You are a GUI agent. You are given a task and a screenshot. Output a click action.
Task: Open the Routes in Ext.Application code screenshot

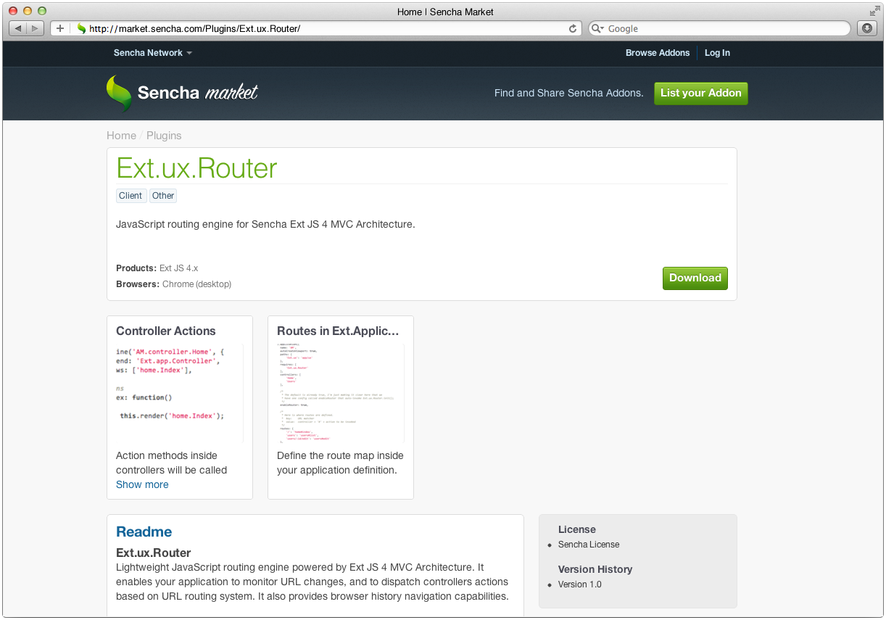point(341,393)
